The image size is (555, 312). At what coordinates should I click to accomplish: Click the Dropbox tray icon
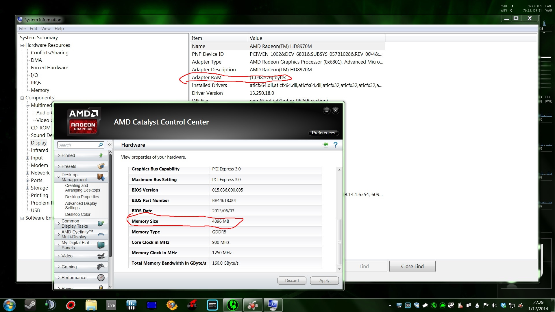tap(503, 305)
